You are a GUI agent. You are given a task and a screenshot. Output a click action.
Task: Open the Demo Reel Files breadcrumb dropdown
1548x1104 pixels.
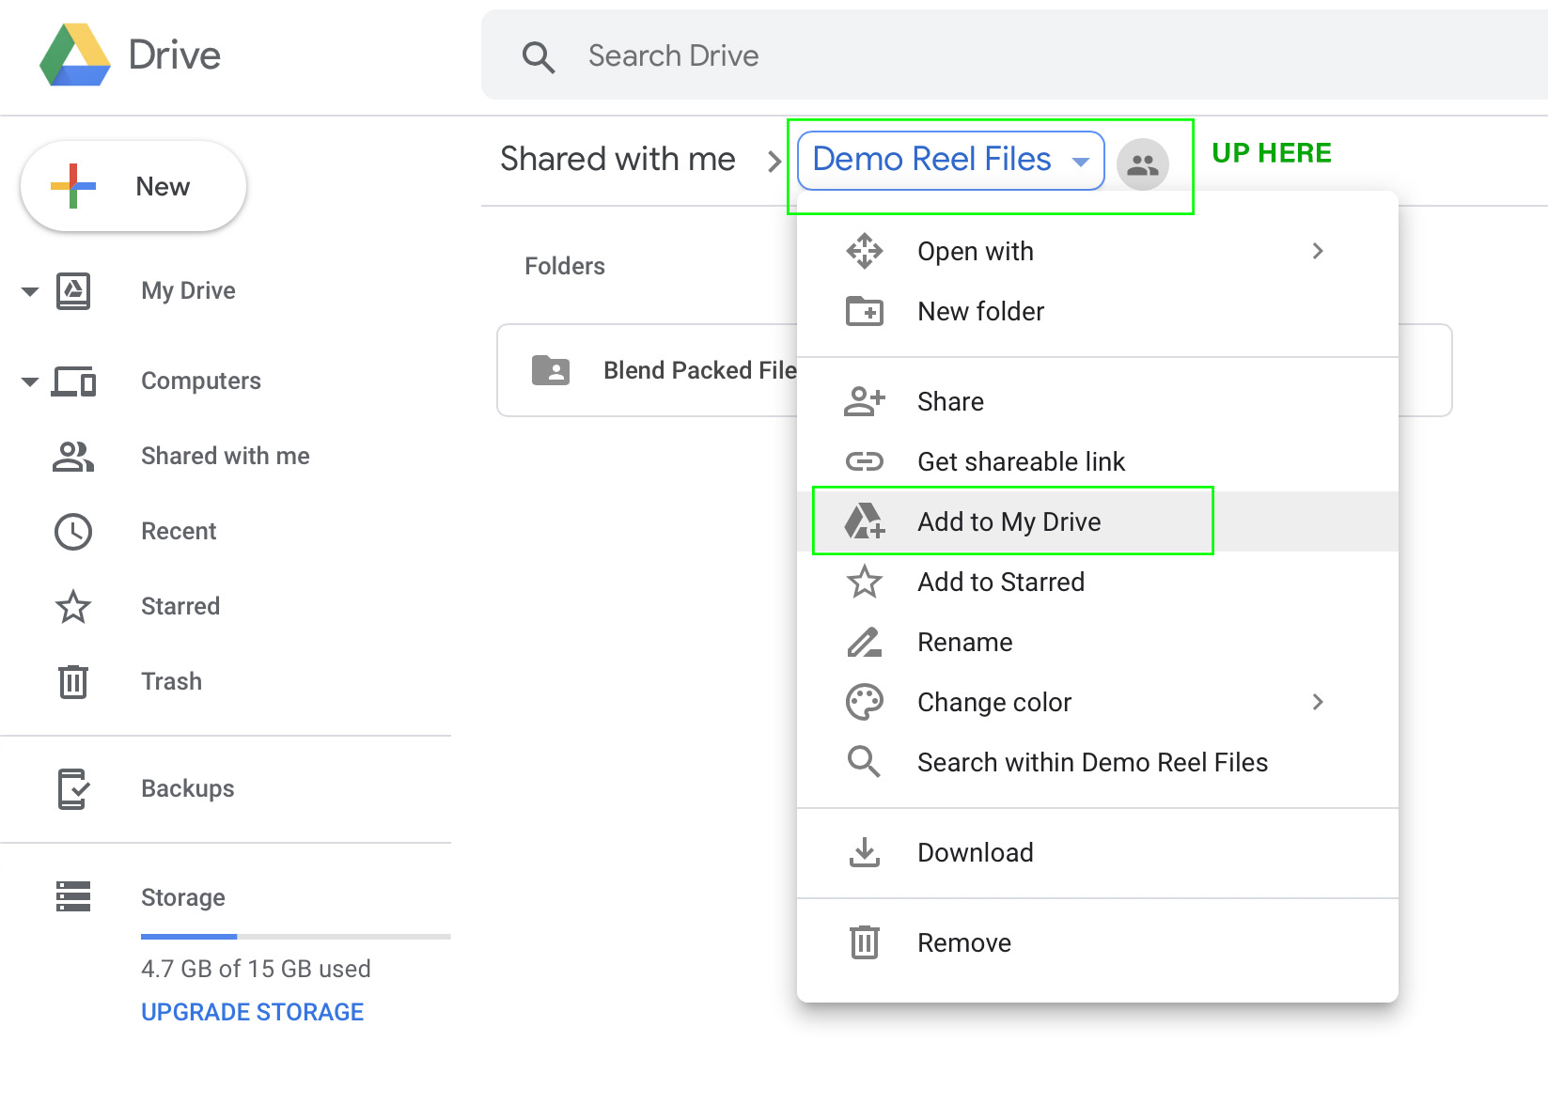tap(951, 161)
